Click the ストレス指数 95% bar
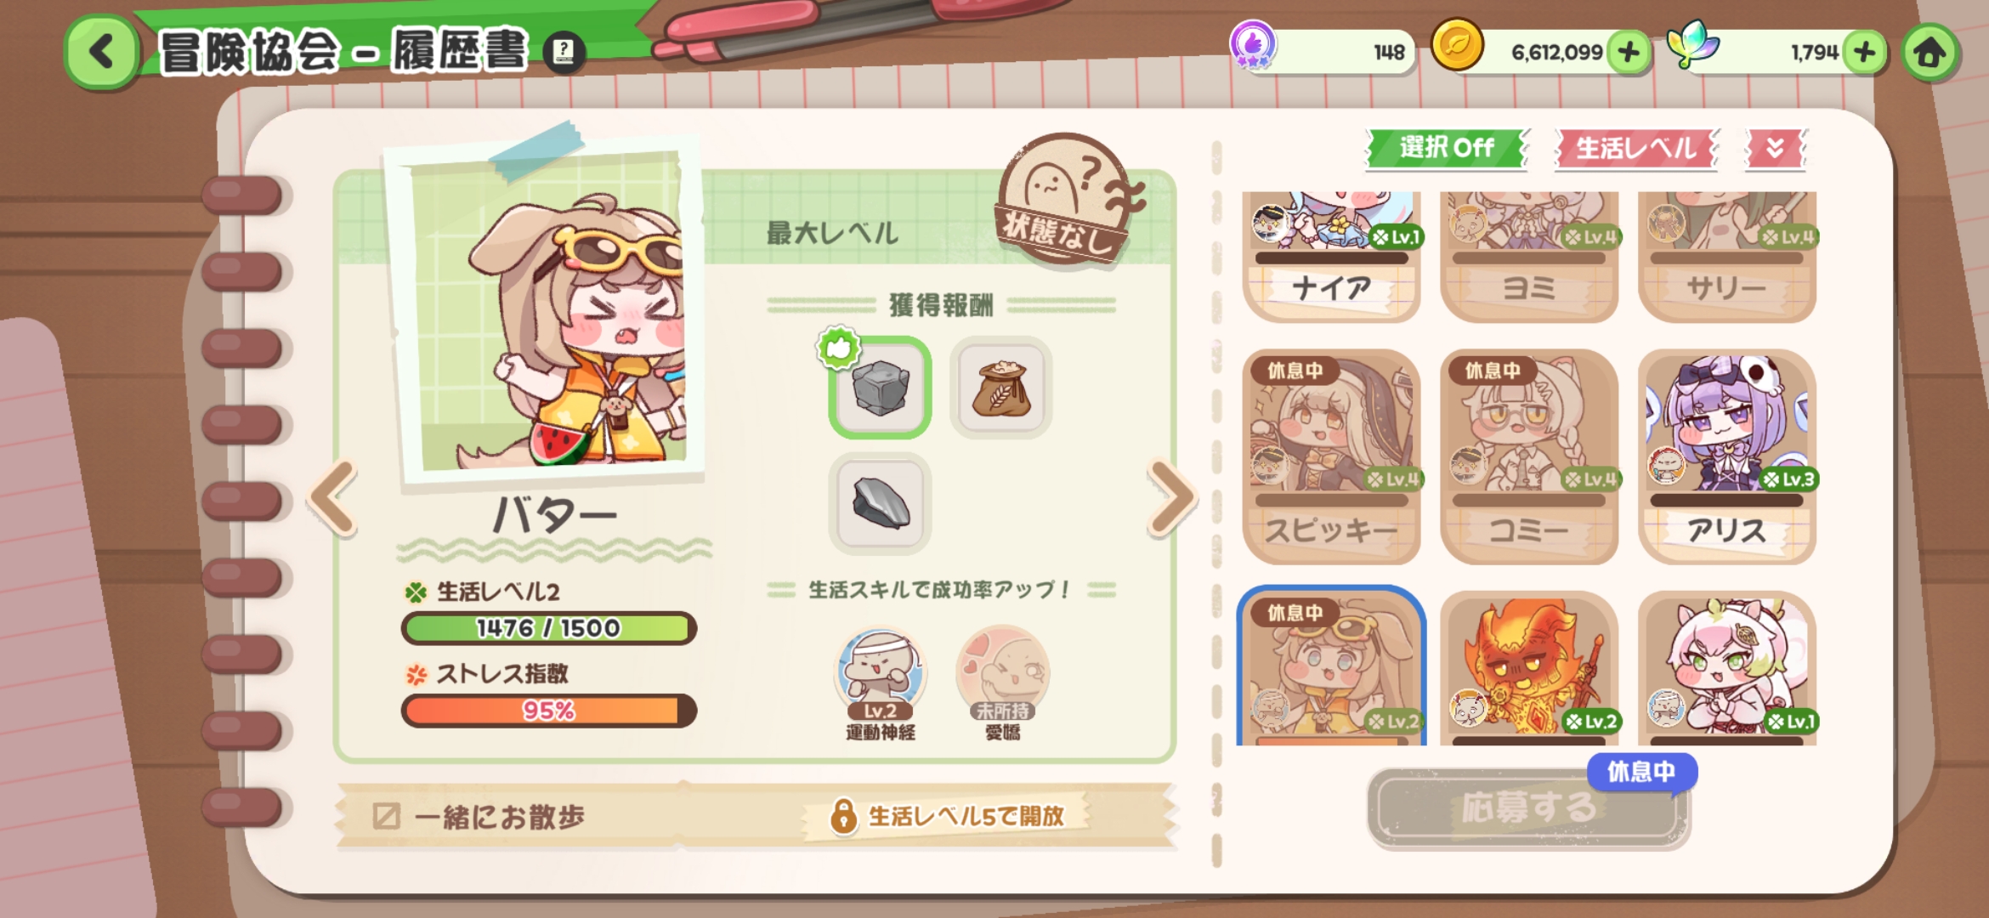Viewport: 1989px width, 918px height. 548,710
